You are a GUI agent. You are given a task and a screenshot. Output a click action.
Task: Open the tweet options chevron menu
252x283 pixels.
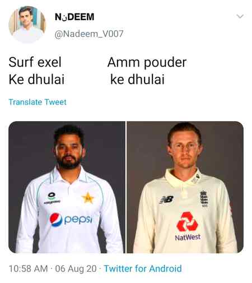(240, 16)
